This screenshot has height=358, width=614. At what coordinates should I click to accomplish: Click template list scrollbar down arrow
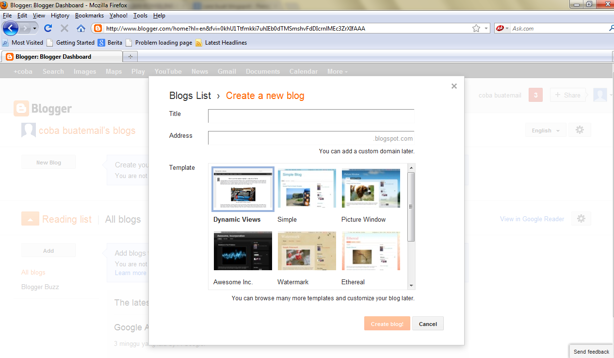point(411,286)
